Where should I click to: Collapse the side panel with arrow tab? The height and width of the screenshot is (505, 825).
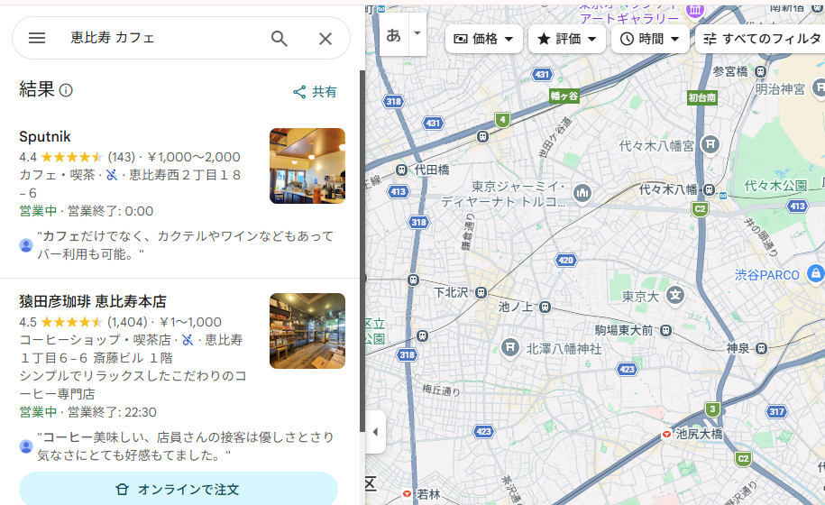[x=375, y=433]
